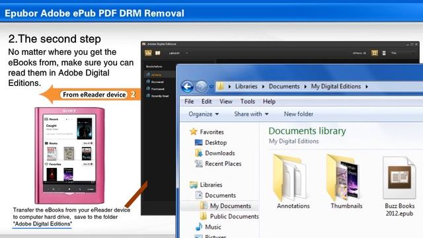Click the Purchased bookshelf icon
Image resolution: width=423 pixels, height=238 pixels.
[x=148, y=88]
